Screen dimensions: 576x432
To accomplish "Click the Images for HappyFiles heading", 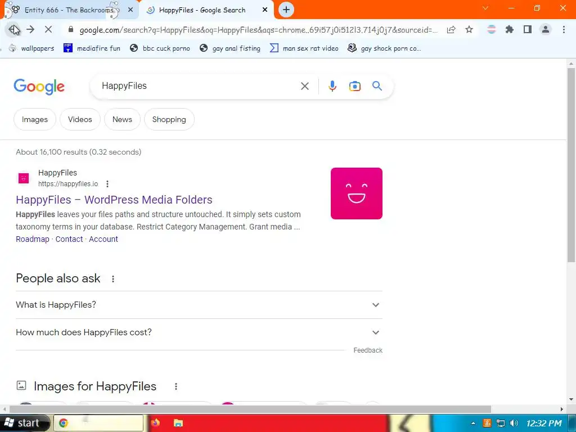I will (94, 386).
